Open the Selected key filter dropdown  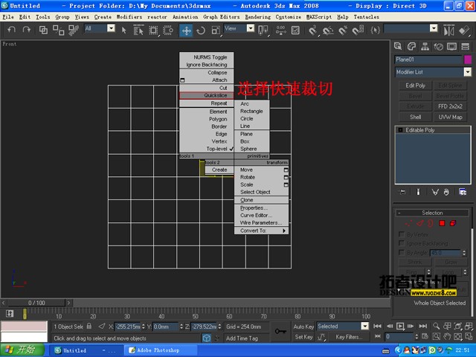click(364, 327)
